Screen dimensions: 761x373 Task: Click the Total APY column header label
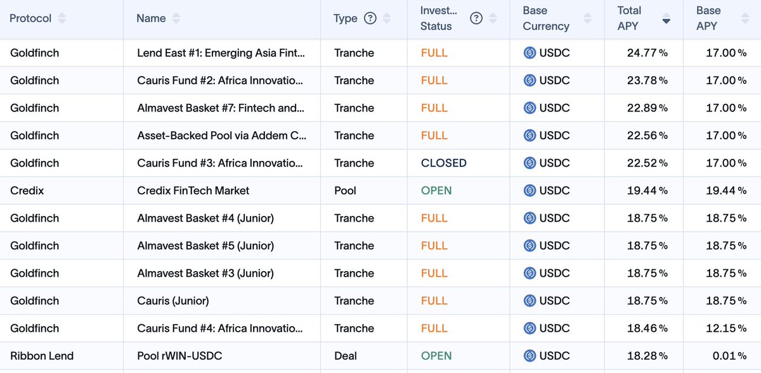(629, 18)
